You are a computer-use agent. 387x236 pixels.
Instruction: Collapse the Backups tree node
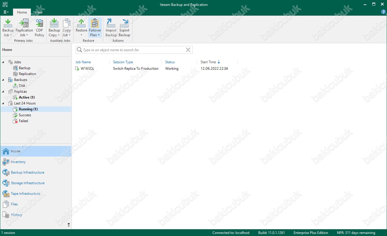(x=3, y=80)
